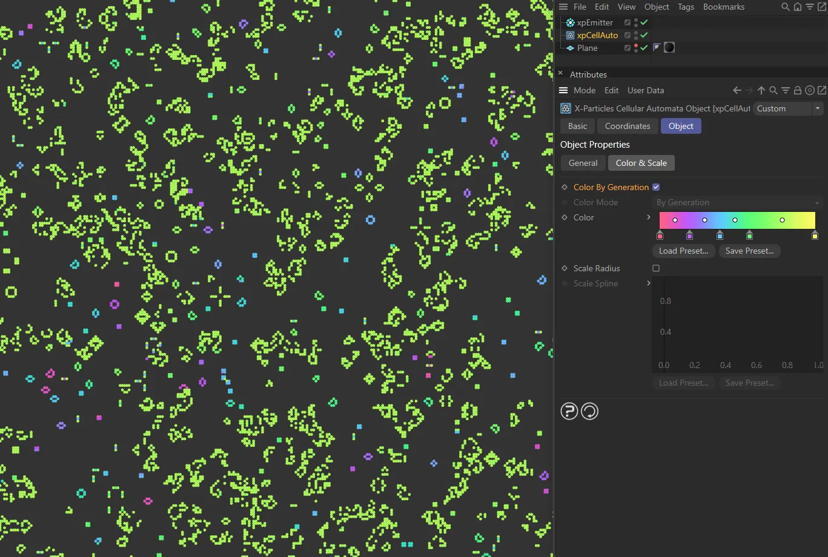Click the Load Preset button under the gradient
This screenshot has width=828, height=557.
pyautogui.click(x=683, y=251)
